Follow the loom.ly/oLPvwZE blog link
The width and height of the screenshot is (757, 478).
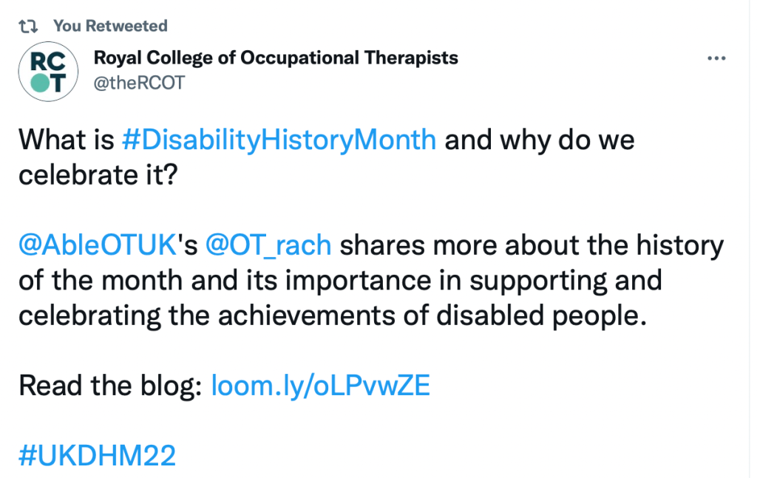(x=321, y=386)
